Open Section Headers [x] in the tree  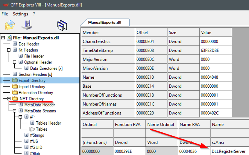35,74
